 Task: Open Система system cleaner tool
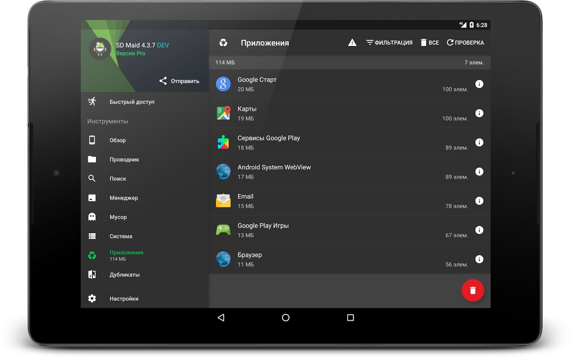tap(145, 236)
